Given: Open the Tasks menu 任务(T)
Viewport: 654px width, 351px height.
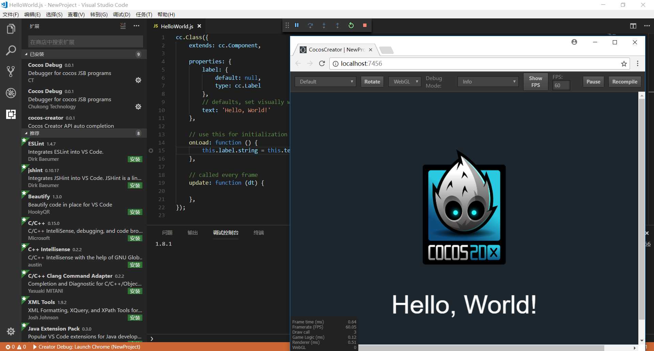Looking at the screenshot, I should (144, 14).
